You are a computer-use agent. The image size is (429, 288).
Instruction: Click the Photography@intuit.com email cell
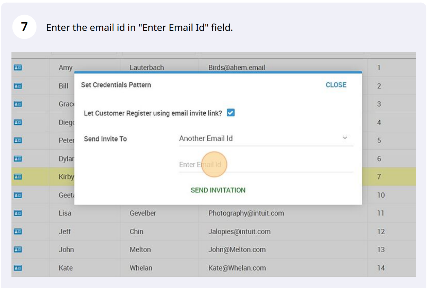[x=246, y=213]
